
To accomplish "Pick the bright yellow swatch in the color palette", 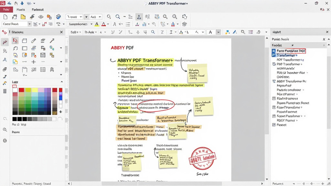I will 35,90.
